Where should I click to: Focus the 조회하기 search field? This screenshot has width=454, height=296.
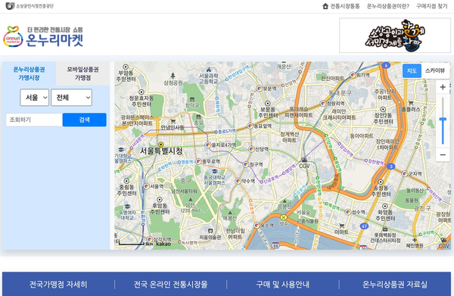34,120
